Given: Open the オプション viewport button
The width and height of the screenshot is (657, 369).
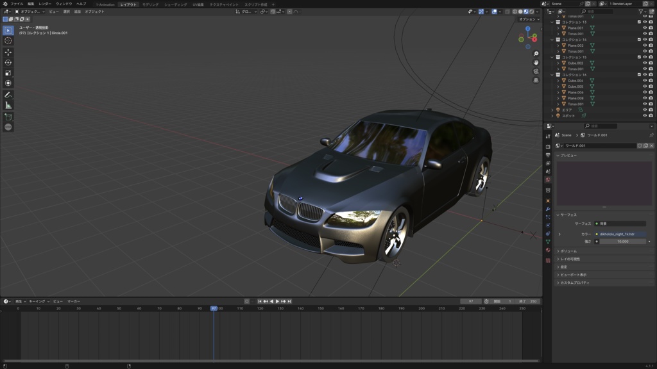Looking at the screenshot, I should 529,19.
